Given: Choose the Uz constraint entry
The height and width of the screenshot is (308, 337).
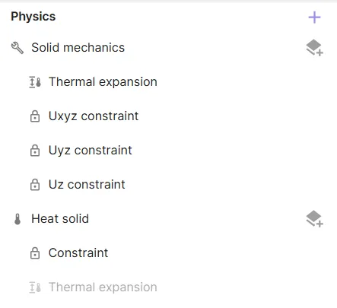Looking at the screenshot, I should (87, 185).
